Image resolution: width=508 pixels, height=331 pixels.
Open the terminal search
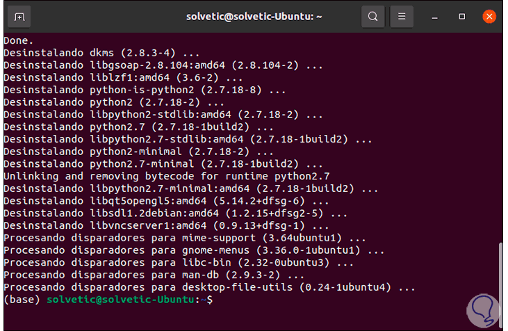coord(373,16)
